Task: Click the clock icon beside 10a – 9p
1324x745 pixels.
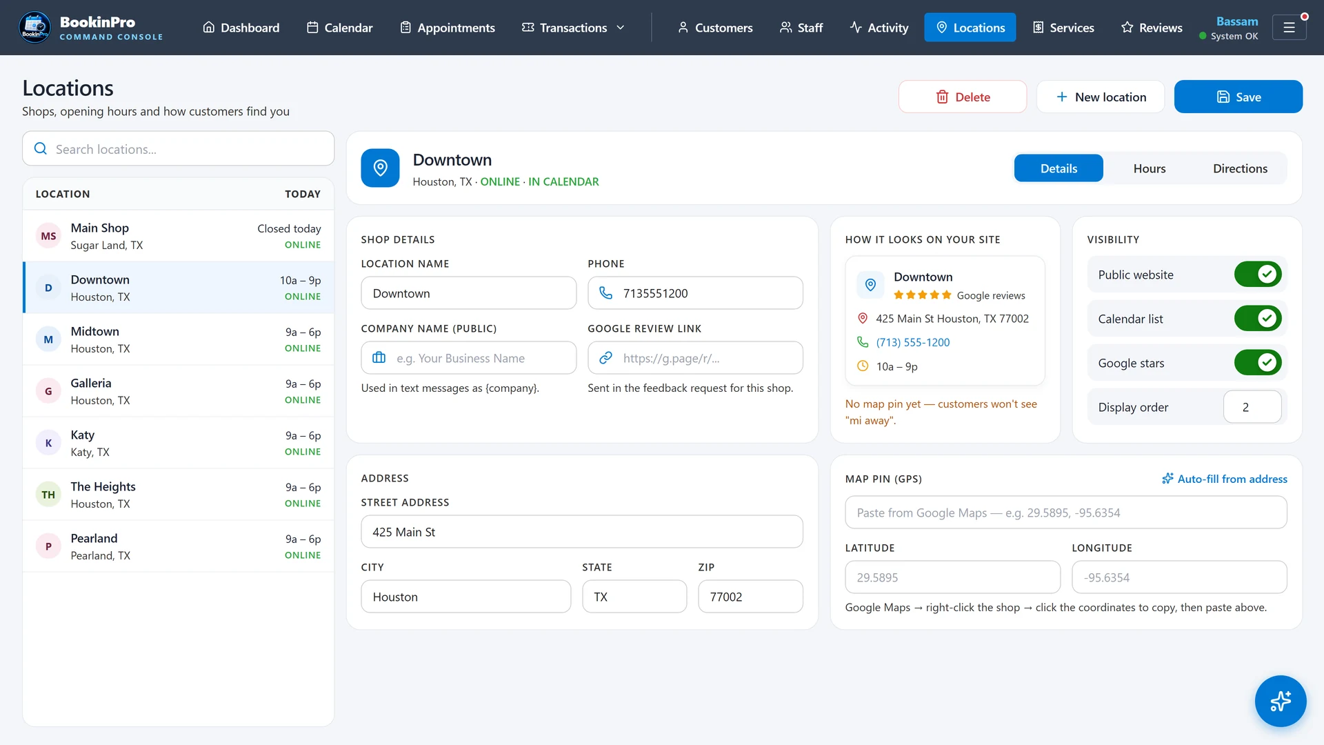Action: (863, 366)
